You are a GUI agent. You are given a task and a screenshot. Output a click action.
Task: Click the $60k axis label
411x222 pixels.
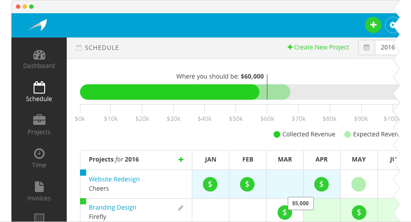point(267,119)
